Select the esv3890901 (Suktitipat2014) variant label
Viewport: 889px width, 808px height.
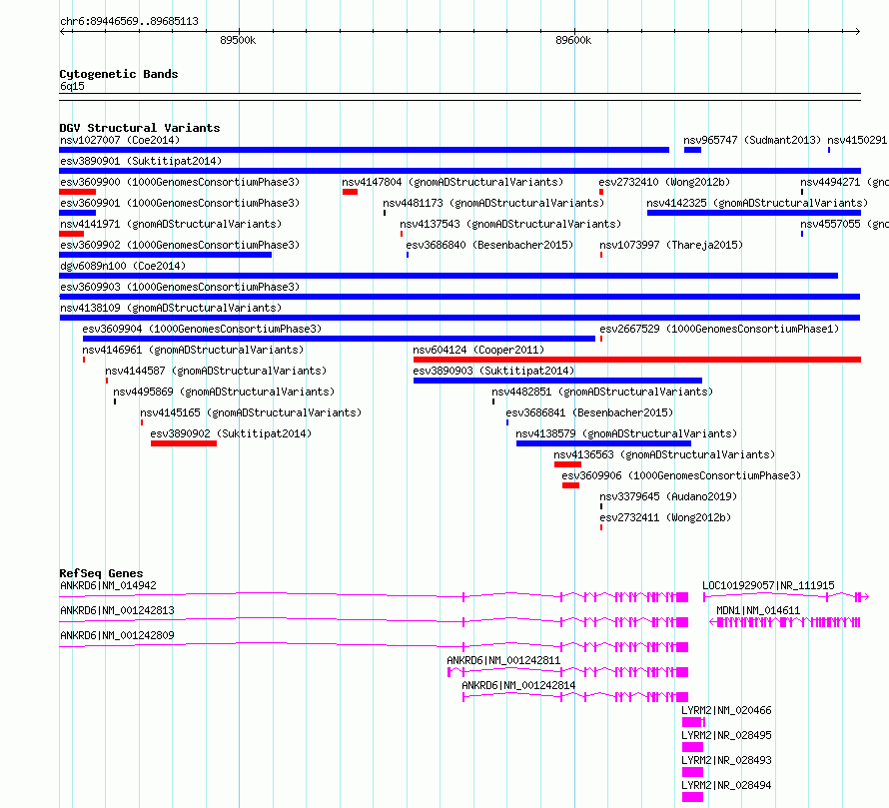(141, 161)
